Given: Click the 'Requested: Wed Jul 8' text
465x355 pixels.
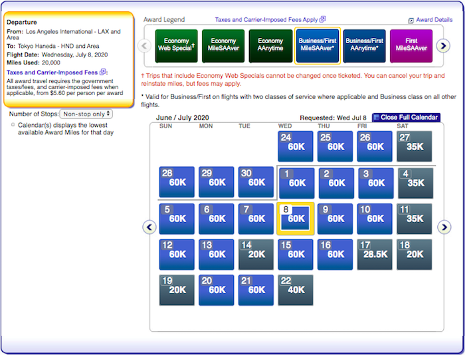Looking at the screenshot, I should point(333,118).
